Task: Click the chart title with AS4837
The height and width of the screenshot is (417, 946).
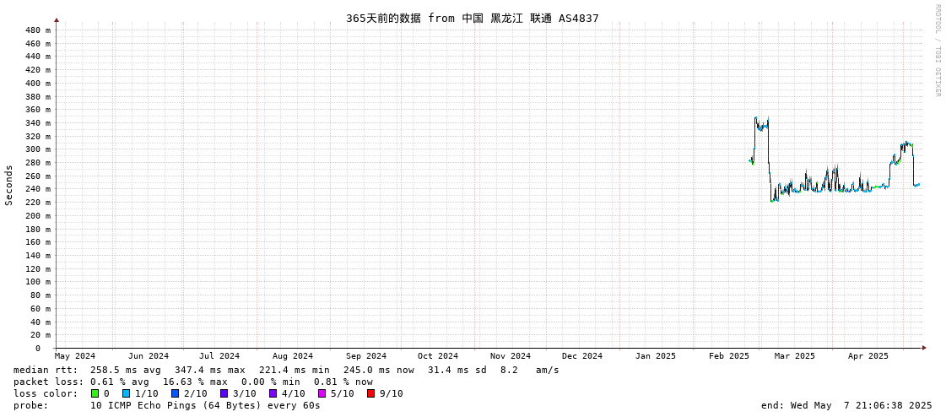Action: click(473, 18)
